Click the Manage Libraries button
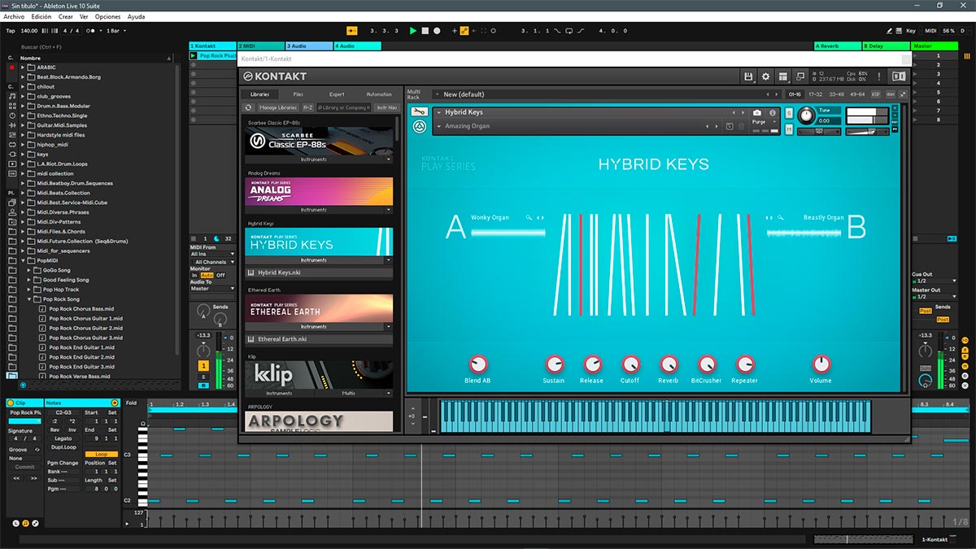This screenshot has width=976, height=549. [278, 107]
